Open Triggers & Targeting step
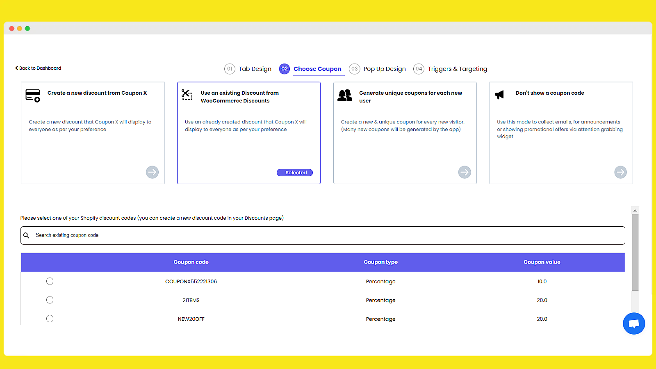The width and height of the screenshot is (656, 369). point(451,69)
